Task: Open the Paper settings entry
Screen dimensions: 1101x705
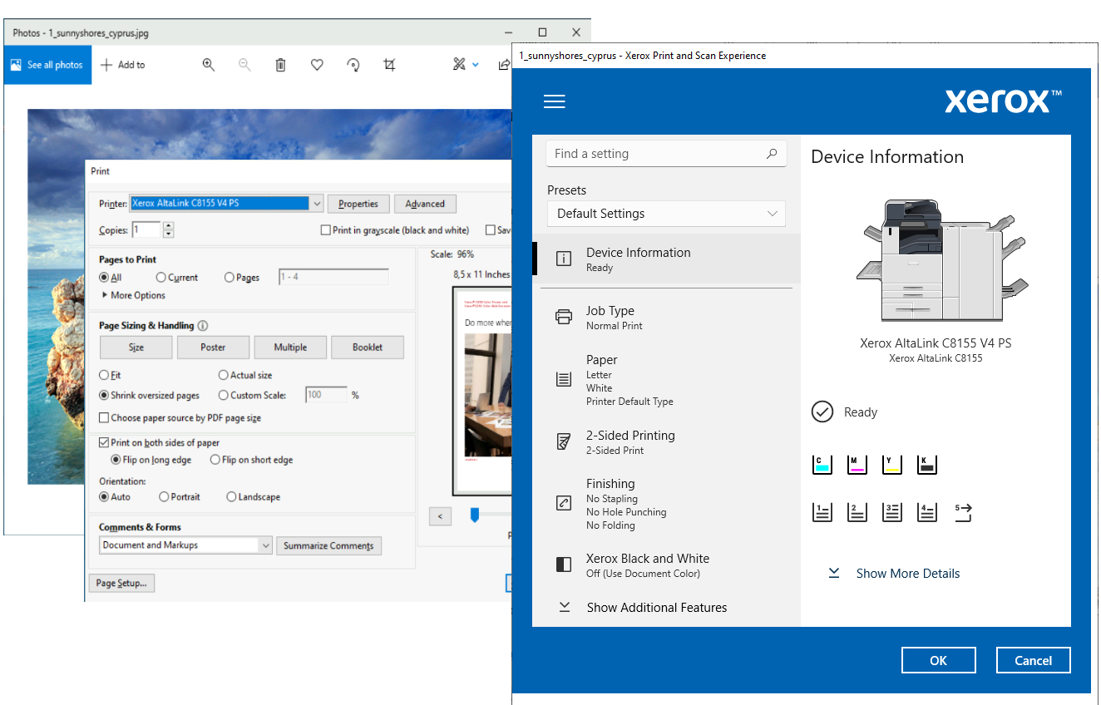Action: 666,380
